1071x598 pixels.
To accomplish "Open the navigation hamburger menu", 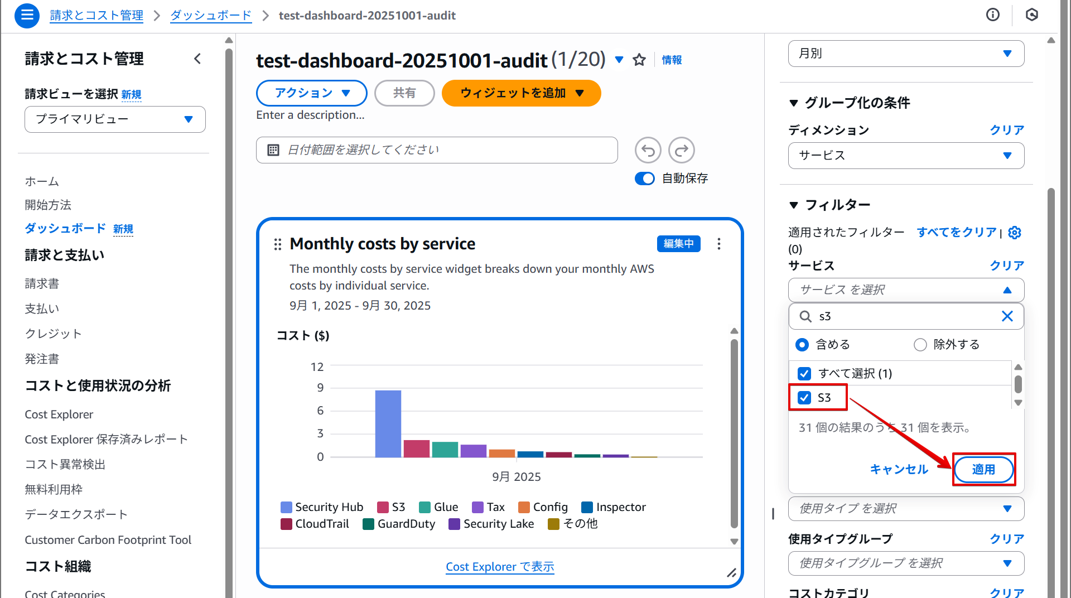I will pos(26,16).
